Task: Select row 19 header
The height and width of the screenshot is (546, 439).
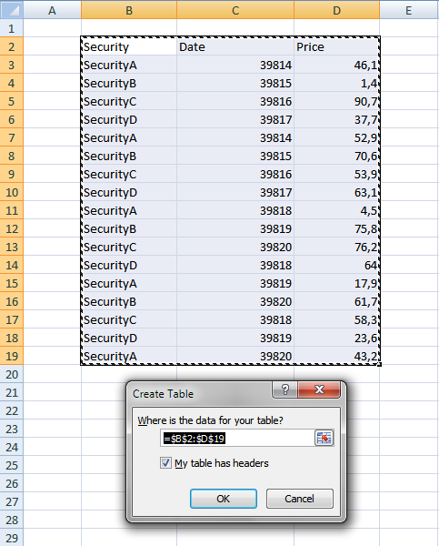Action: click(x=12, y=356)
